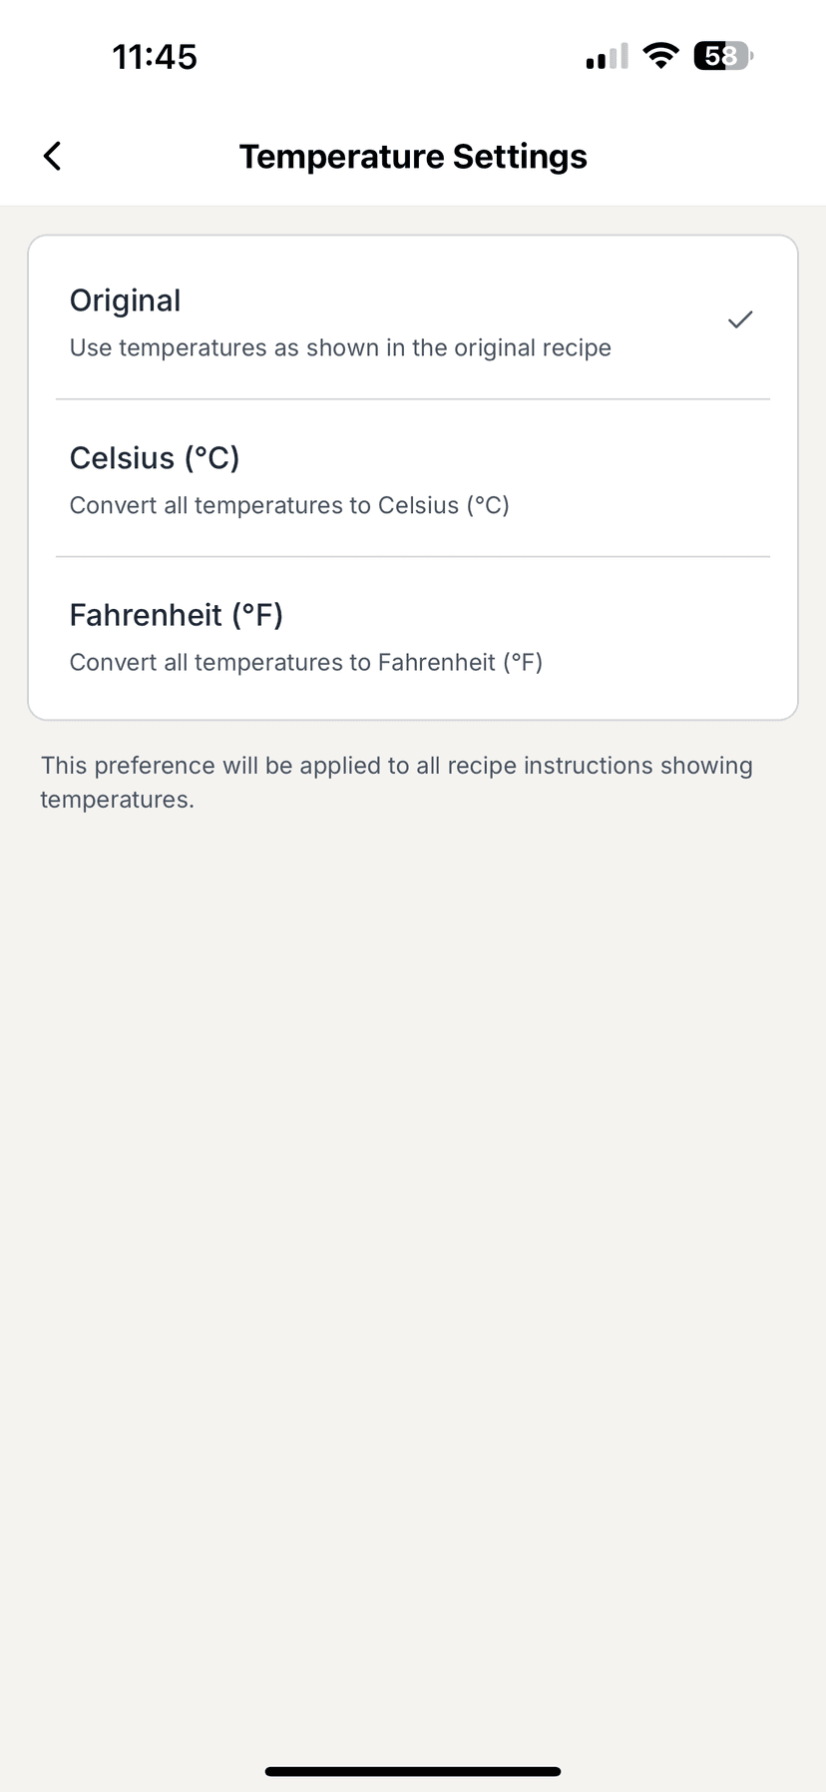Tap the header bar right of the title
This screenshot has height=1792, width=826.
pos(718,157)
